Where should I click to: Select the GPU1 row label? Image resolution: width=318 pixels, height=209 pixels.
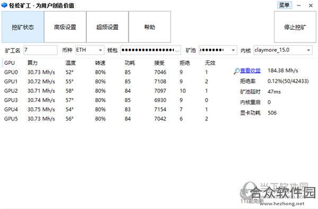pyautogui.click(x=11, y=82)
